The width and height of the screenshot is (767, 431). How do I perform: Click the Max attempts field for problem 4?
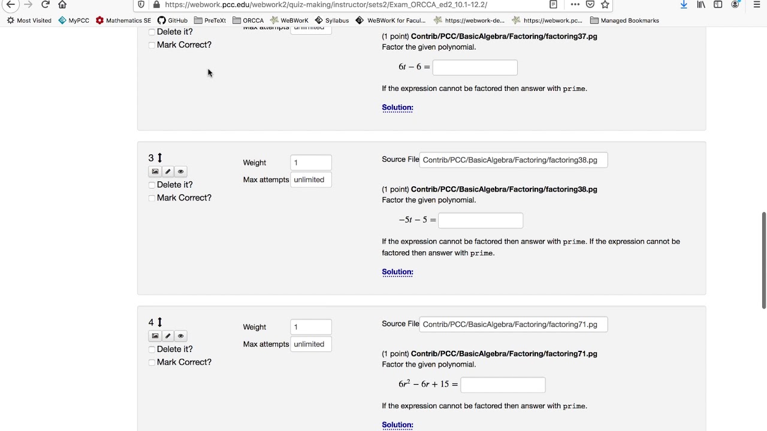311,344
